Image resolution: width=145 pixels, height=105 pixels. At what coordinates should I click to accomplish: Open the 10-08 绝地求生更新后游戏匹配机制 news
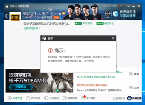(96, 77)
